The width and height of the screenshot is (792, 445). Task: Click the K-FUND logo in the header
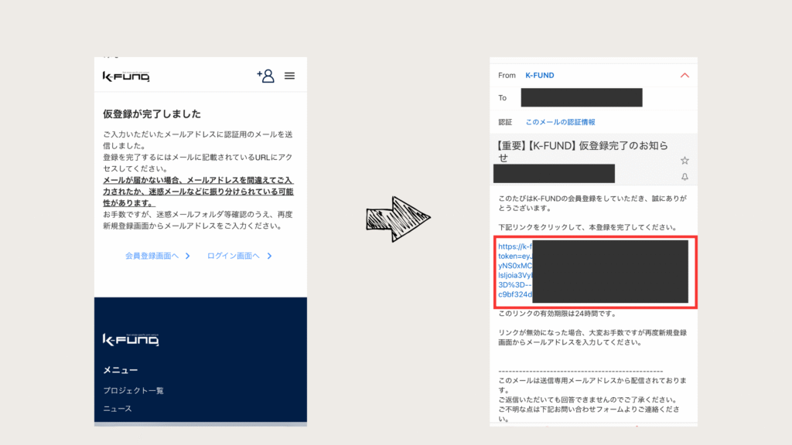[126, 76]
